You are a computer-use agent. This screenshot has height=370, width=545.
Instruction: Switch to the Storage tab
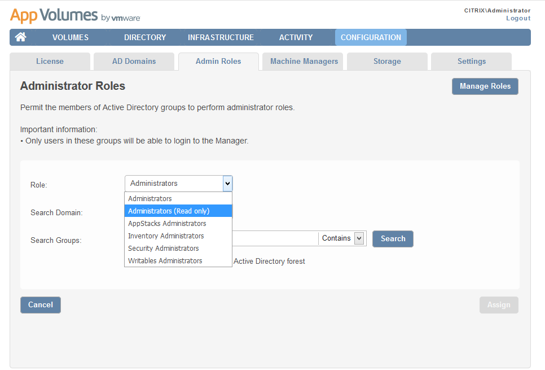[387, 61]
